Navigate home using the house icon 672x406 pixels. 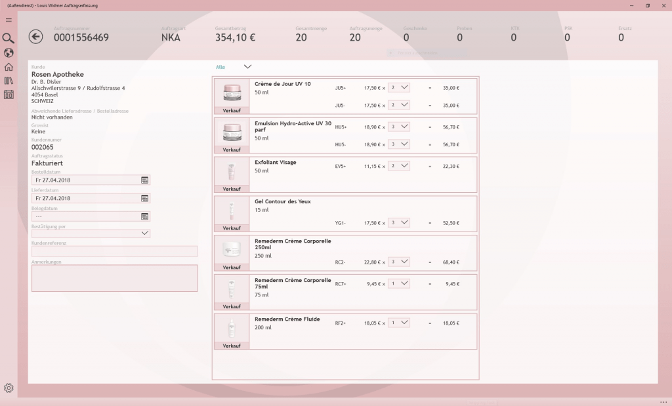coord(9,67)
